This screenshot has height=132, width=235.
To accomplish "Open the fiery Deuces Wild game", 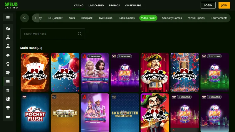I will coord(35,72).
